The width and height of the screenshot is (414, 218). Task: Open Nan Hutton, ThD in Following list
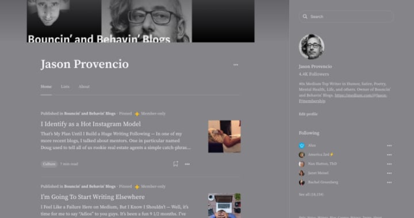tap(323, 163)
